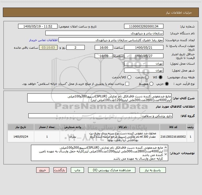Click the تاریخ نیاز column header

pos(21,127)
